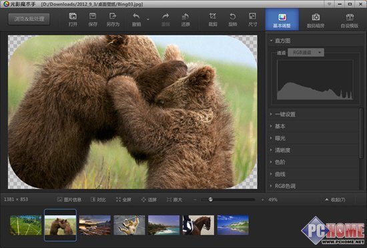Click the zoom in plus icon
The image size is (367, 248).
263,199
